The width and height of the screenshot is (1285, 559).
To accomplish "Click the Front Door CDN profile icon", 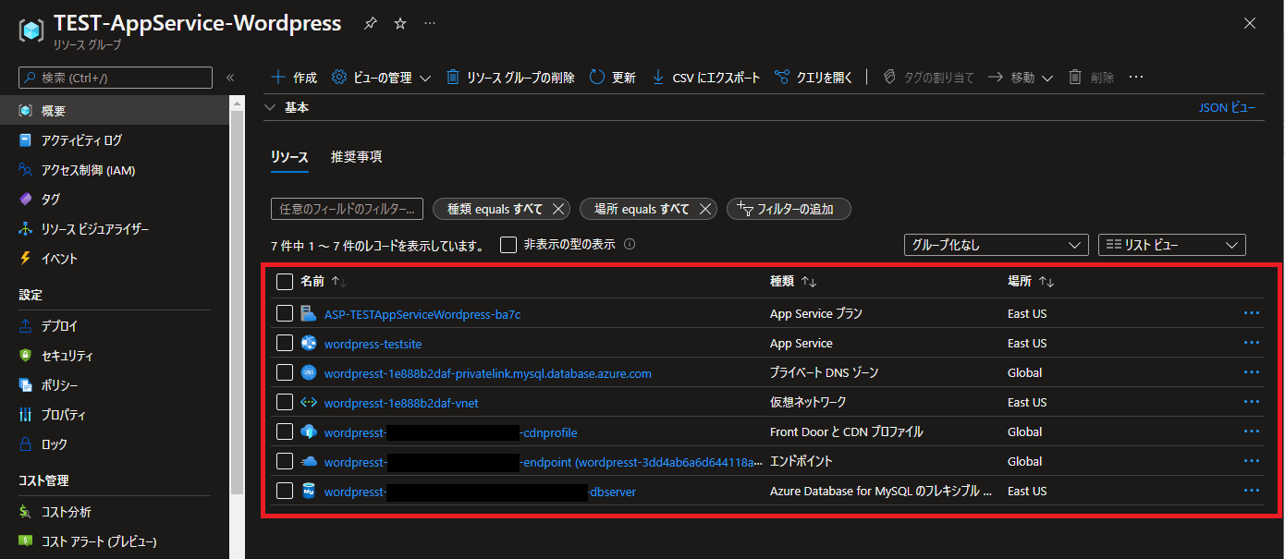I will coord(309,432).
